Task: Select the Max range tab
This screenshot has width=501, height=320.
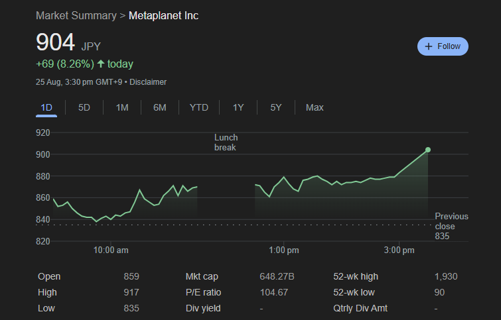Action: 315,107
